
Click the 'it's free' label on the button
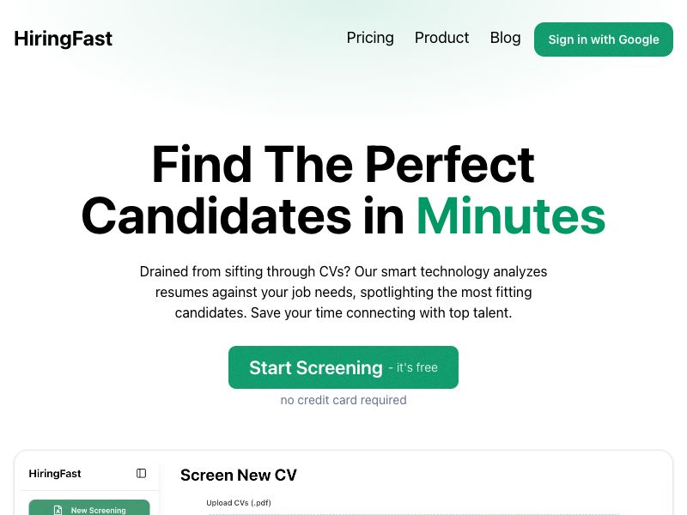pyautogui.click(x=415, y=367)
